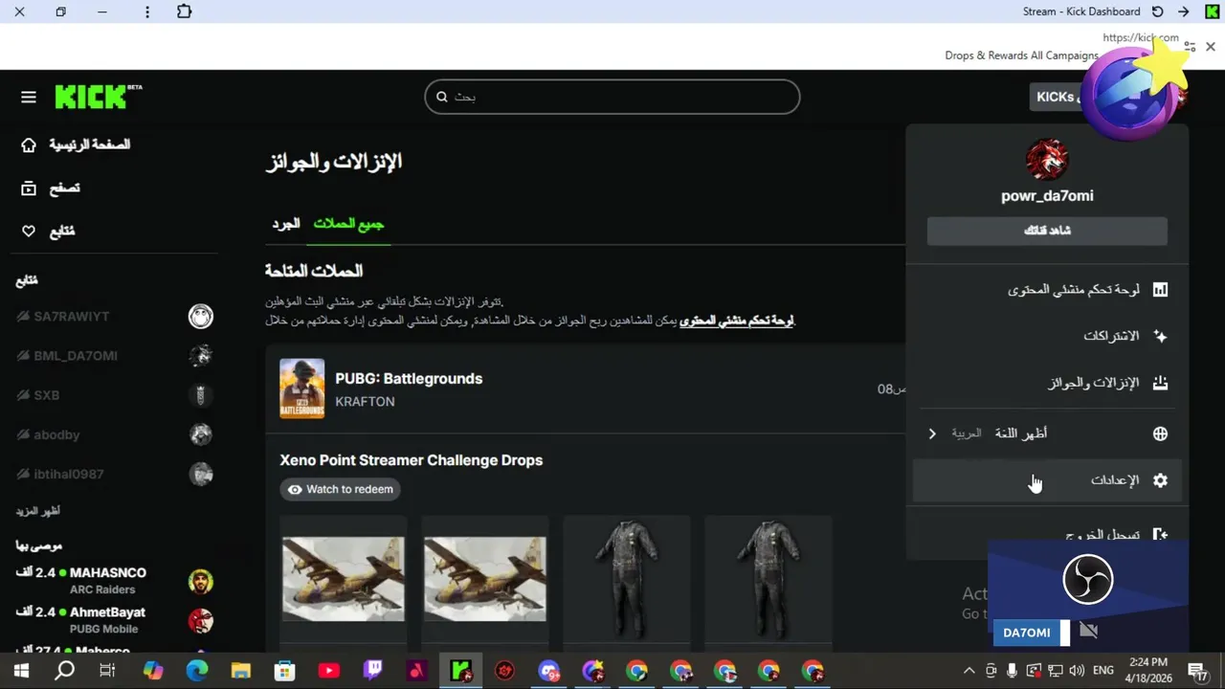This screenshot has height=689, width=1225.
Task: Show hidden system tray icons
Action: [x=969, y=671]
